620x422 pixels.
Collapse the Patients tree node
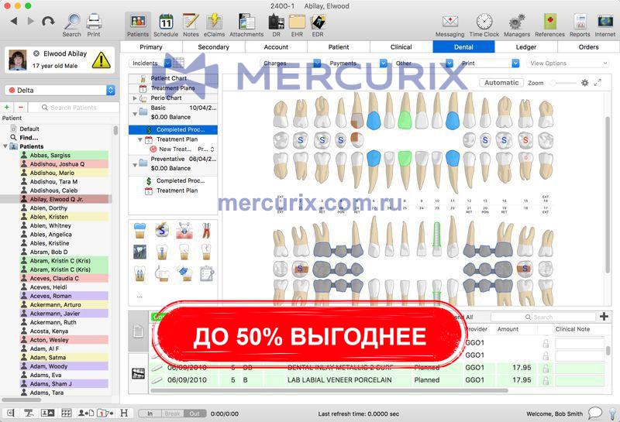5,146
